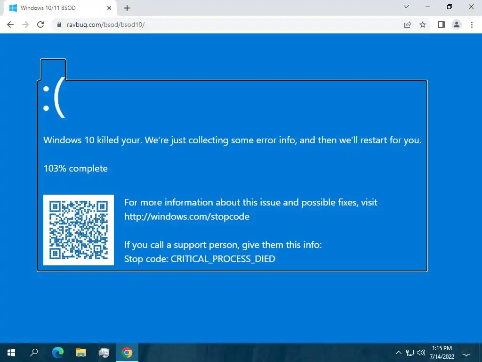The image size is (482, 362).
Task: Open the Chrome profile avatar
Action: click(x=457, y=25)
